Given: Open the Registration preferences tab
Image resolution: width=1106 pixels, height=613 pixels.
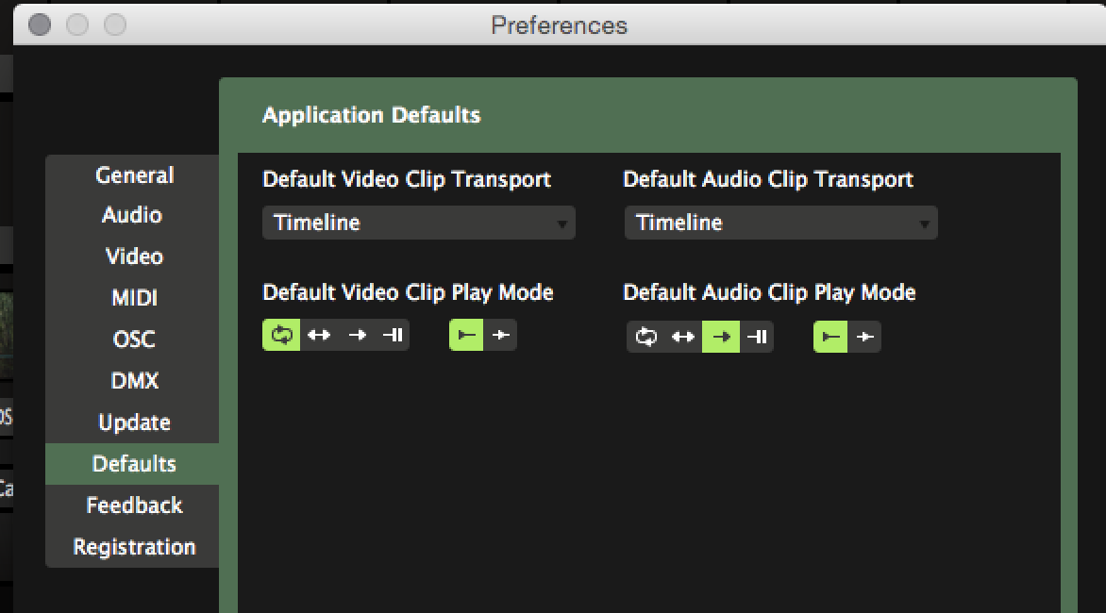Looking at the screenshot, I should [x=134, y=547].
